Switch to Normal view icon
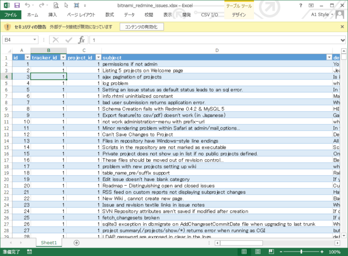The width and height of the screenshot is (348, 256). point(244,252)
